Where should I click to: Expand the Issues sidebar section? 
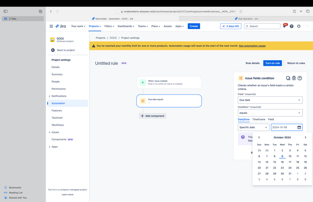click(x=50, y=132)
